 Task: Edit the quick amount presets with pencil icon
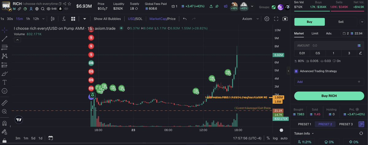coord(361,53)
